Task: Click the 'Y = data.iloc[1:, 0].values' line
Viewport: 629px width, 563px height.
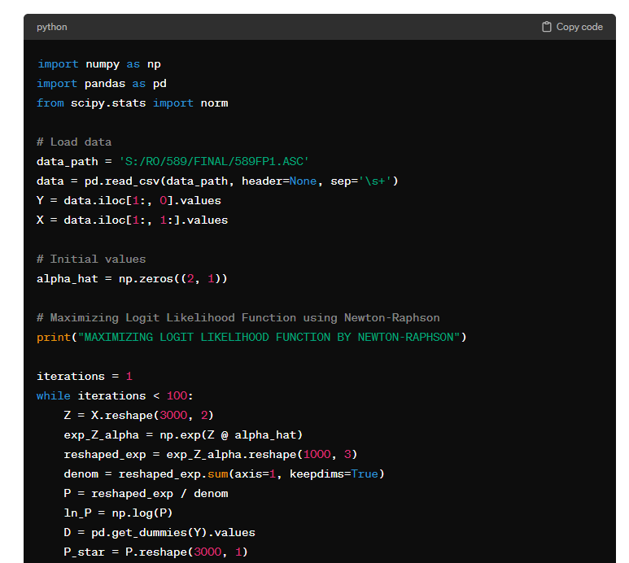Action: (x=129, y=200)
